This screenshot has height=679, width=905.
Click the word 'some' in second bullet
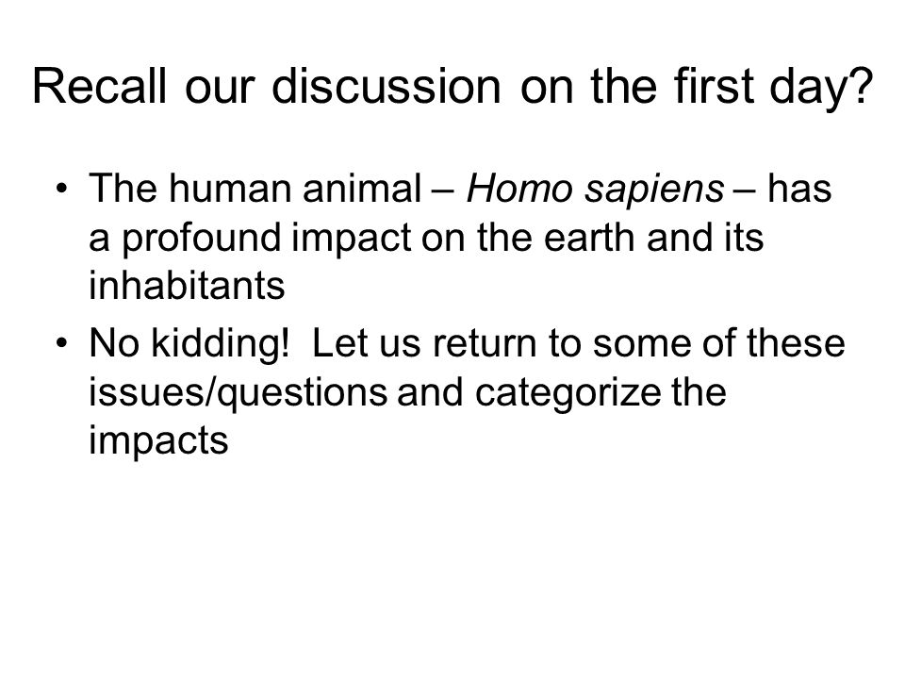click(641, 343)
